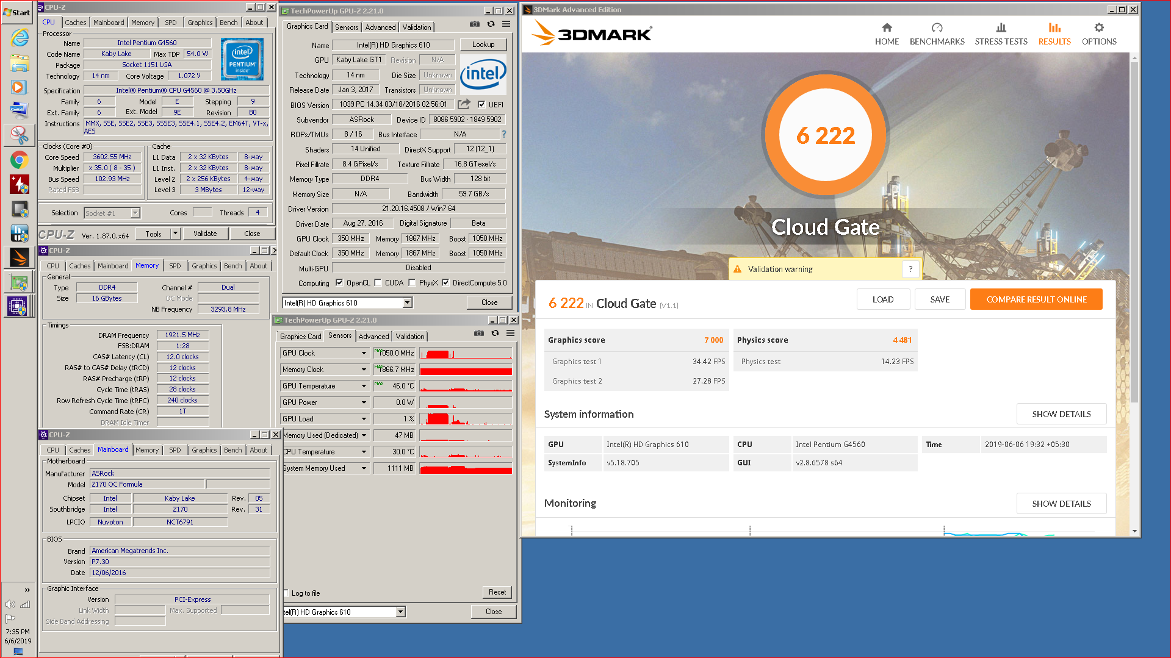Open CPU Temperature sensor dropdown
The image size is (1171, 658).
tap(364, 452)
